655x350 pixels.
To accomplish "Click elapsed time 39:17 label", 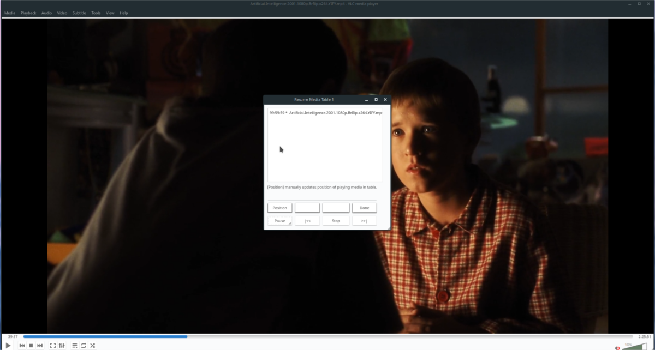I will coord(13,336).
